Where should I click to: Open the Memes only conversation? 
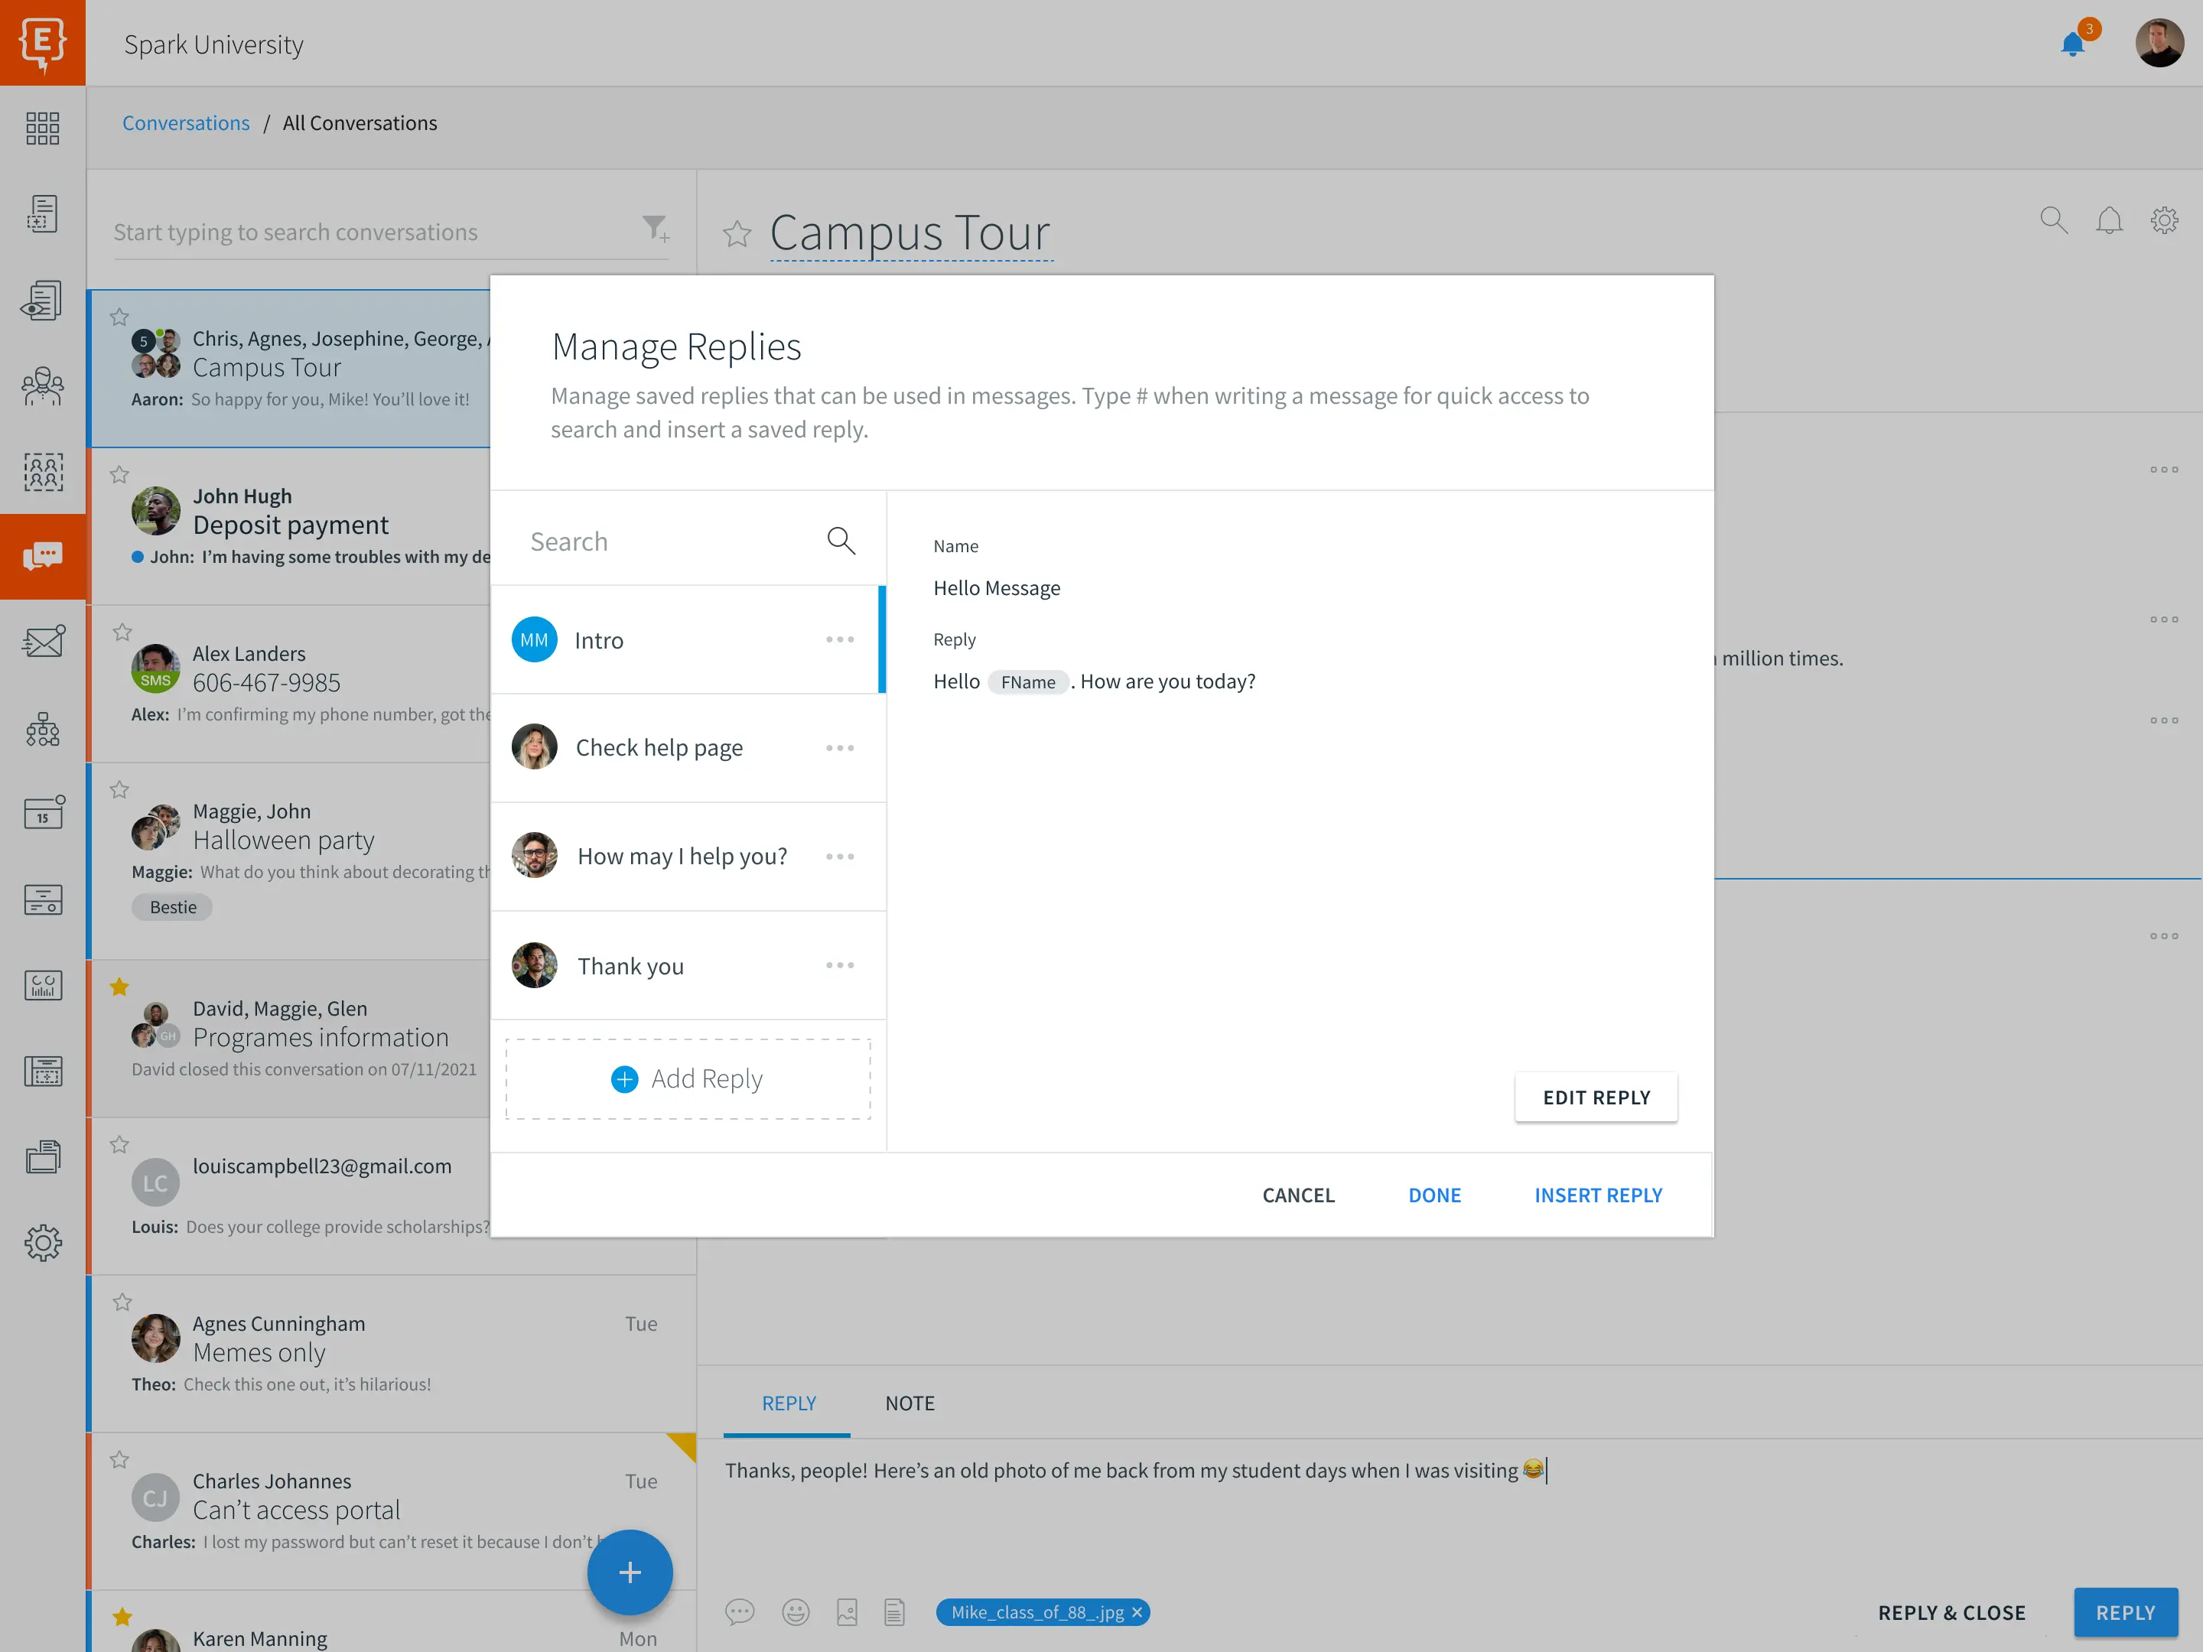[x=392, y=1353]
